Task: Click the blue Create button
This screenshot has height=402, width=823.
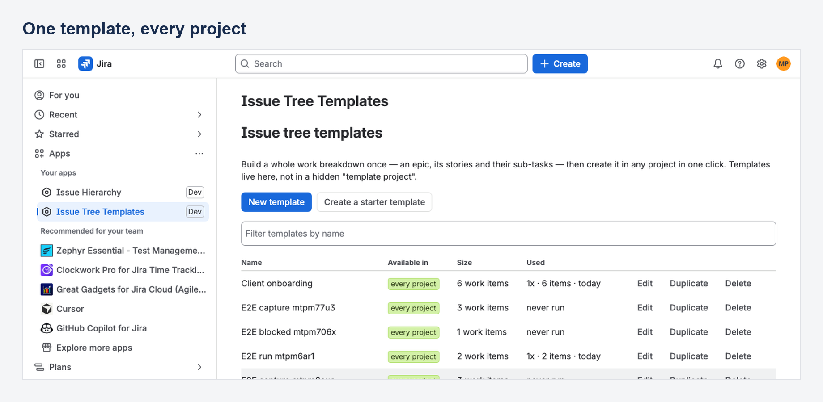Action: (x=560, y=64)
